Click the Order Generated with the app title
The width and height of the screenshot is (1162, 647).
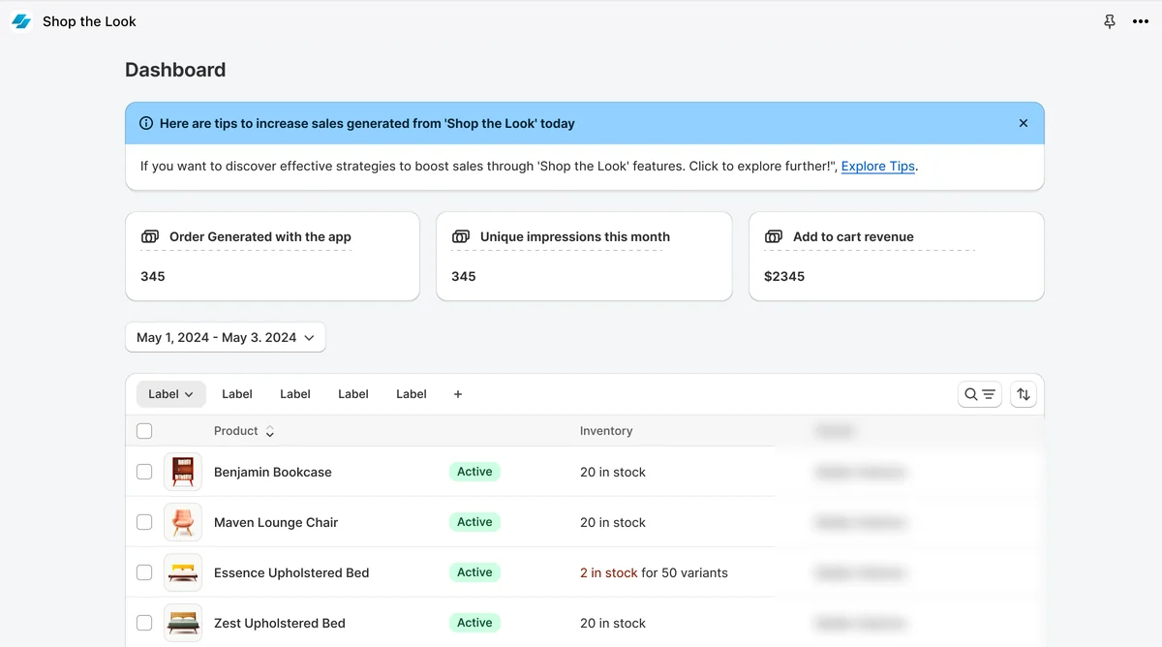[260, 236]
